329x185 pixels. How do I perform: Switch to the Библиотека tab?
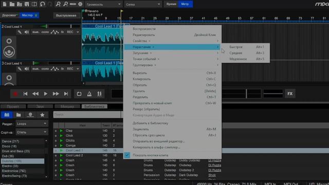pos(95,106)
